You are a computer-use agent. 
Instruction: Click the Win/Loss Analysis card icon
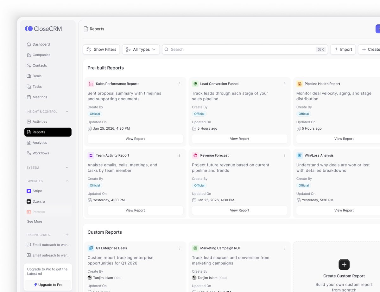(300, 156)
